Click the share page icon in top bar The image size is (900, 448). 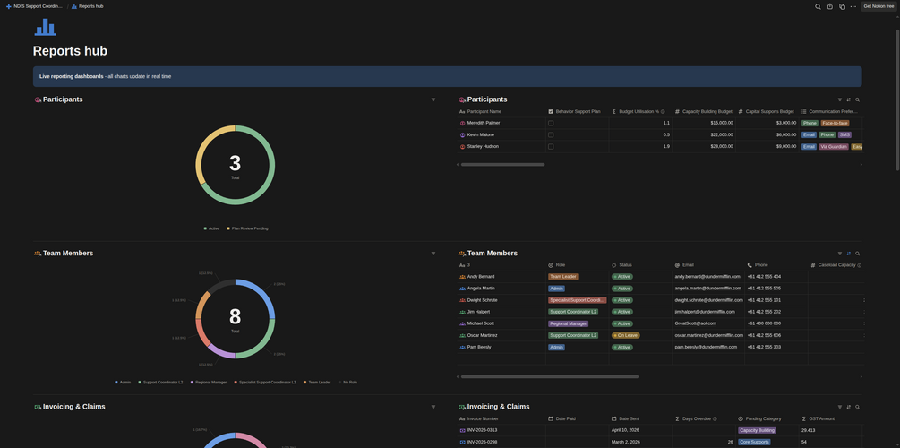[x=830, y=6]
